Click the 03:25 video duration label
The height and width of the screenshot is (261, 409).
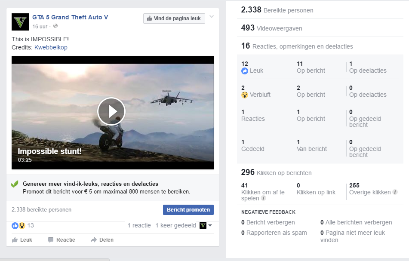point(25,160)
